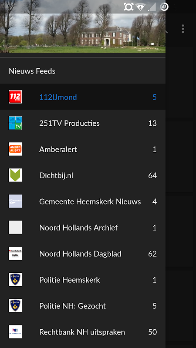
Task: Open the three-dot overflow menu
Action: tap(182, 29)
